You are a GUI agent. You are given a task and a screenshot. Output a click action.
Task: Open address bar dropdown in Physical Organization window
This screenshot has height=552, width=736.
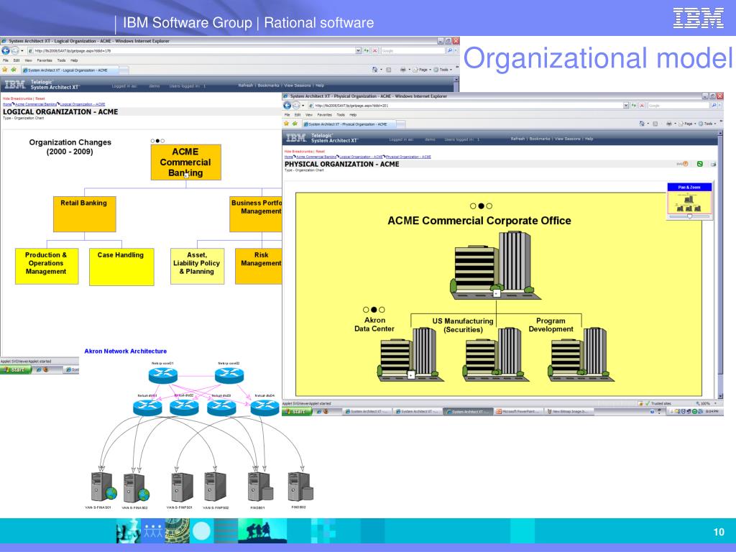(x=626, y=106)
